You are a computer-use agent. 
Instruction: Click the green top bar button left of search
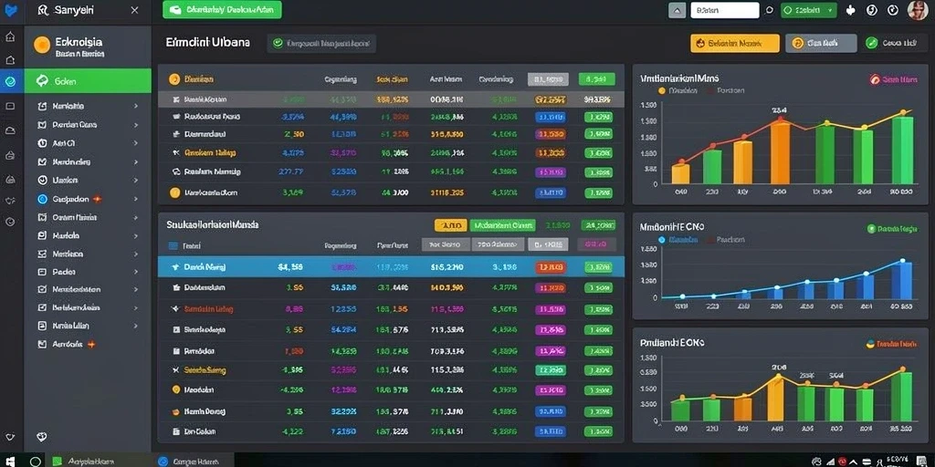coord(222,9)
